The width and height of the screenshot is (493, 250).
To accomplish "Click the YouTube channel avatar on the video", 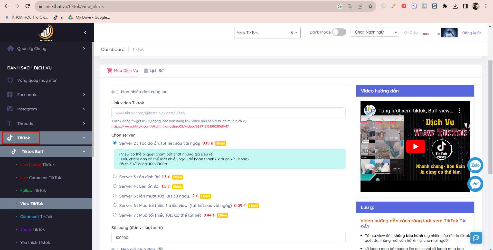I will [370, 110].
